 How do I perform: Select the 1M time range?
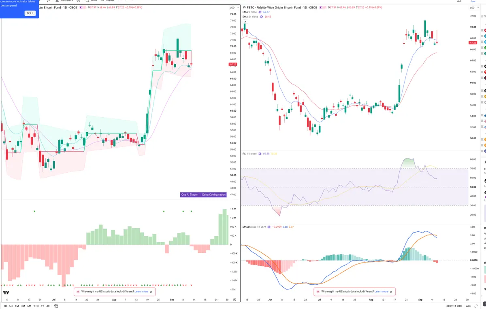pyautogui.click(x=17, y=306)
